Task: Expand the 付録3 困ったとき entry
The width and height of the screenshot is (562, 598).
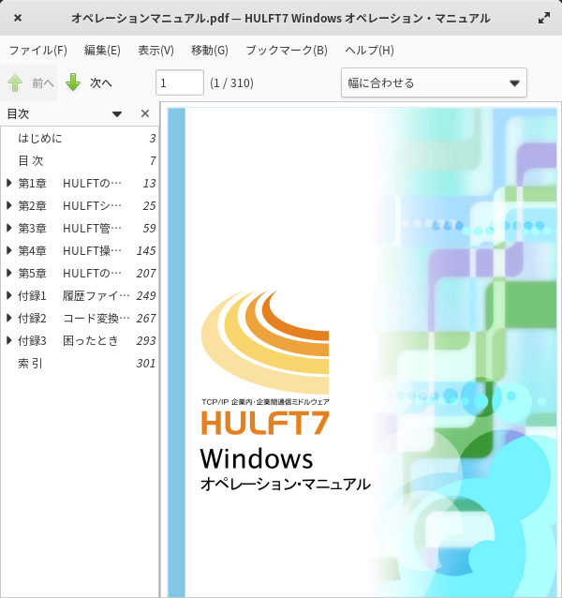Action: click(9, 340)
